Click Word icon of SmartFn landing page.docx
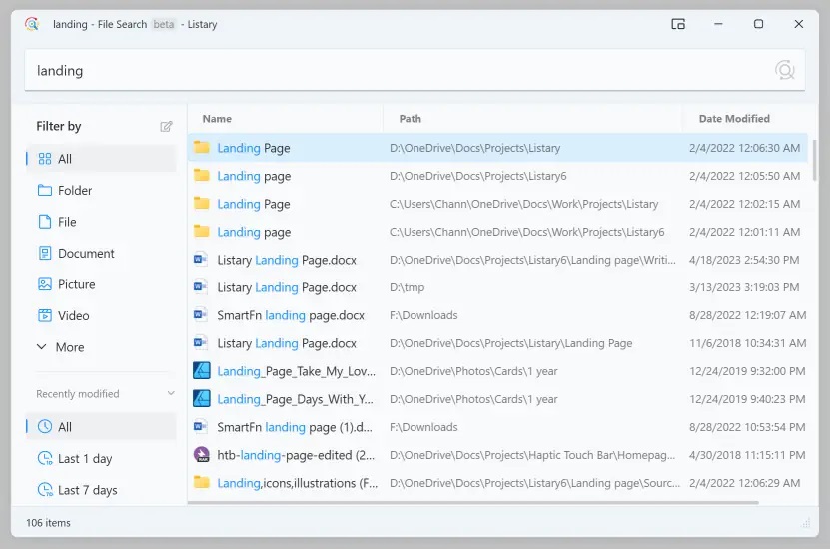 click(x=200, y=315)
